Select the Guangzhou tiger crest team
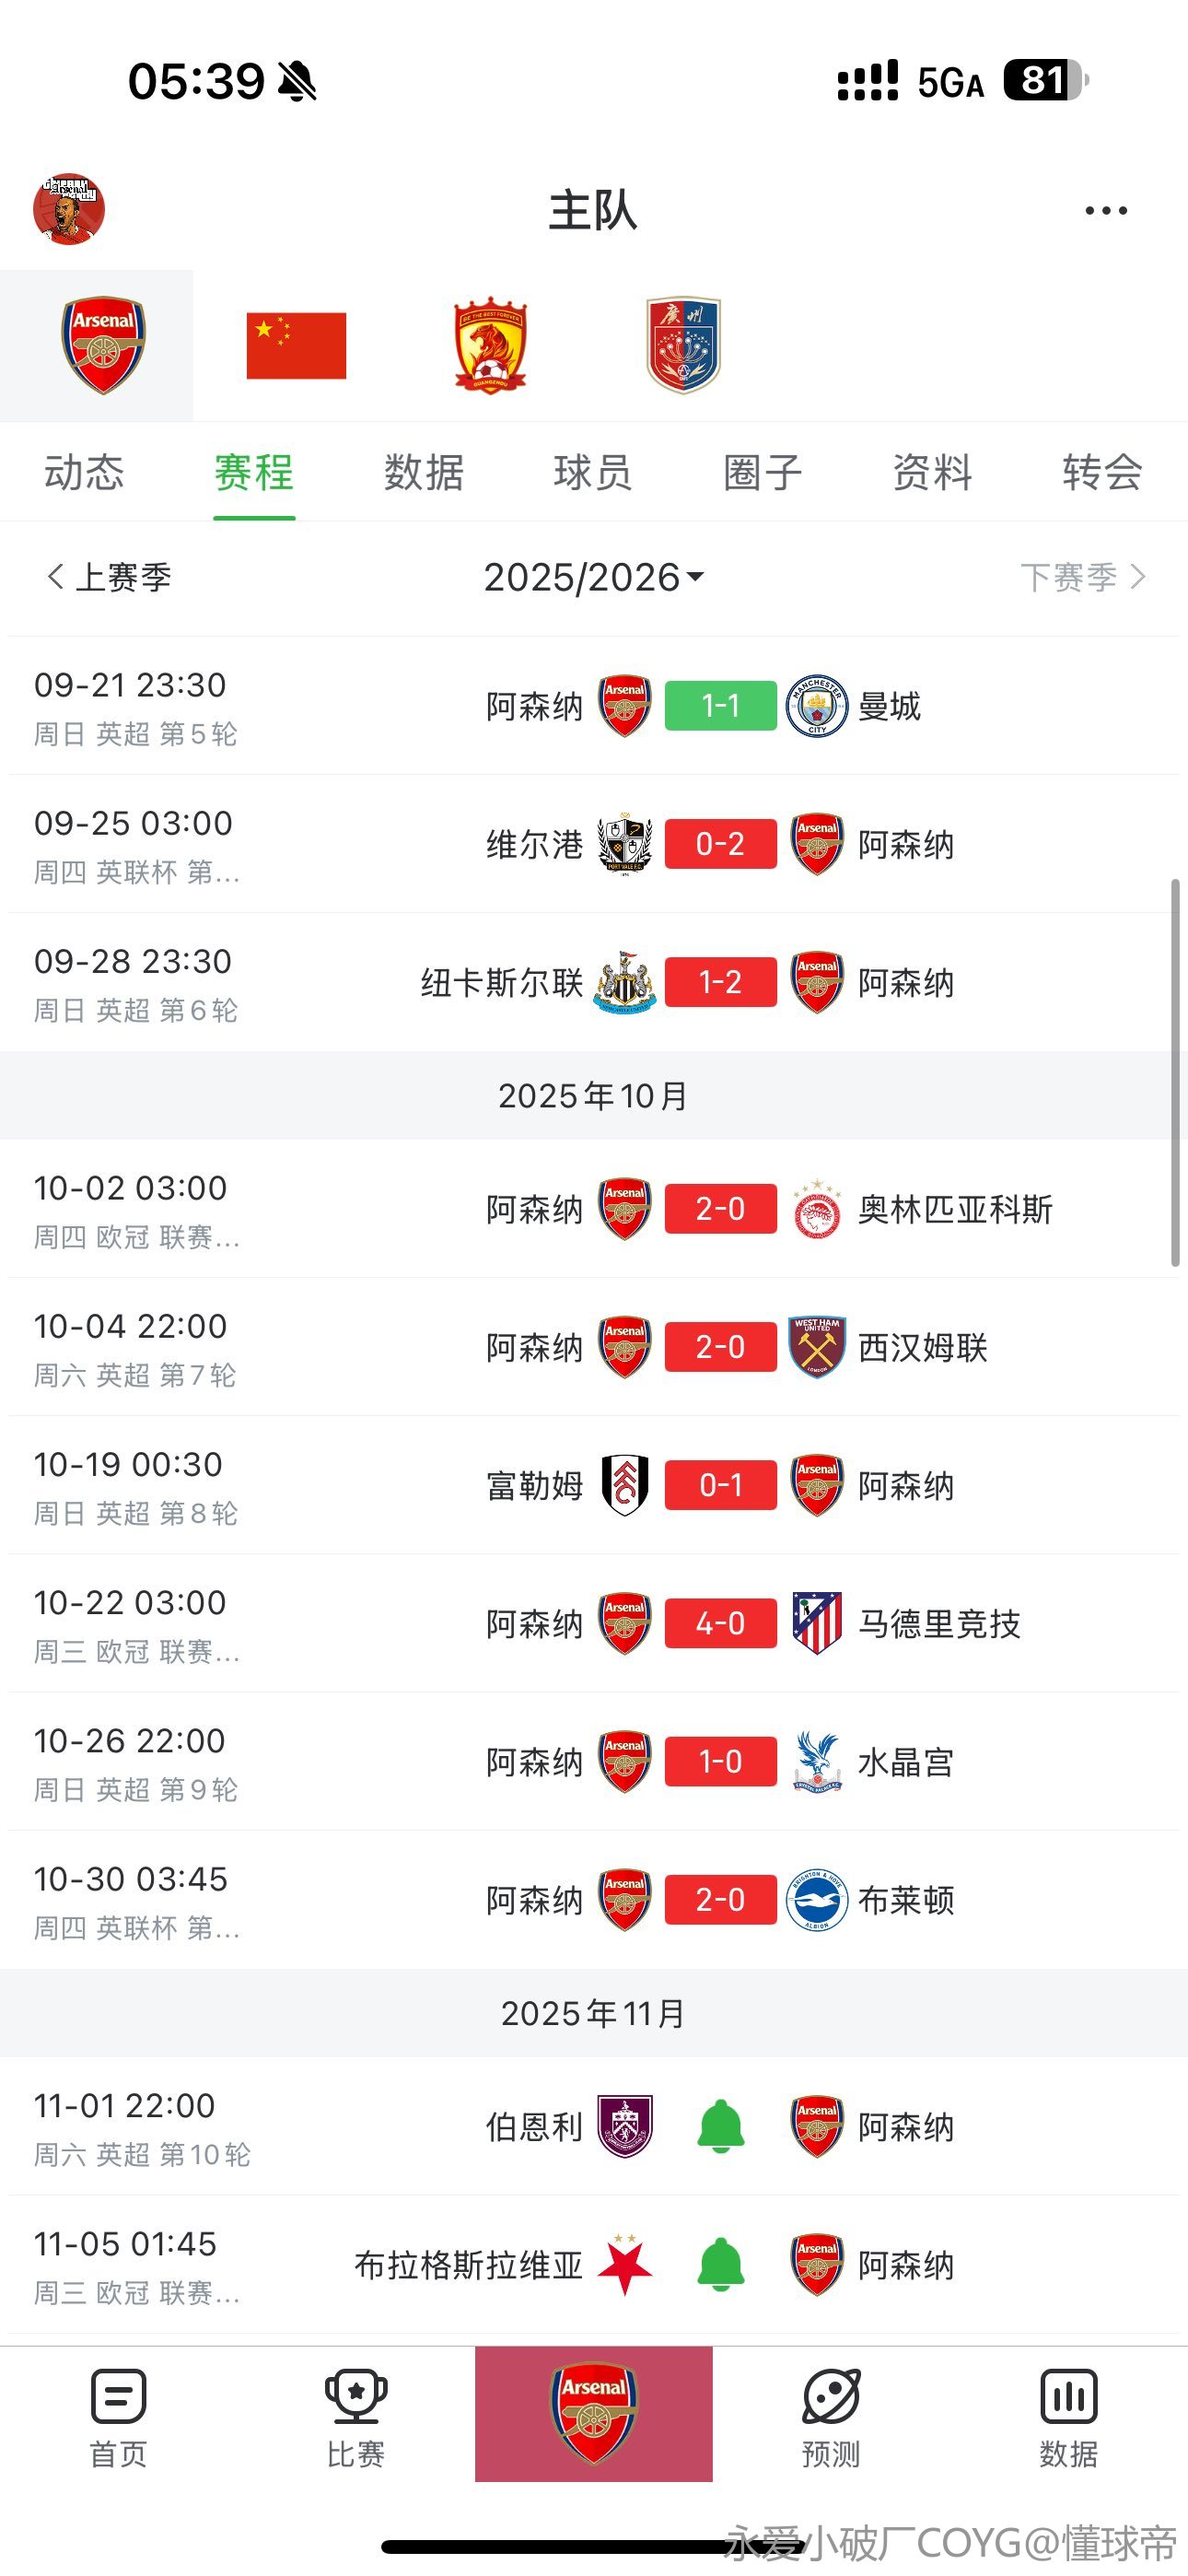The height and width of the screenshot is (2576, 1188). 490,345
